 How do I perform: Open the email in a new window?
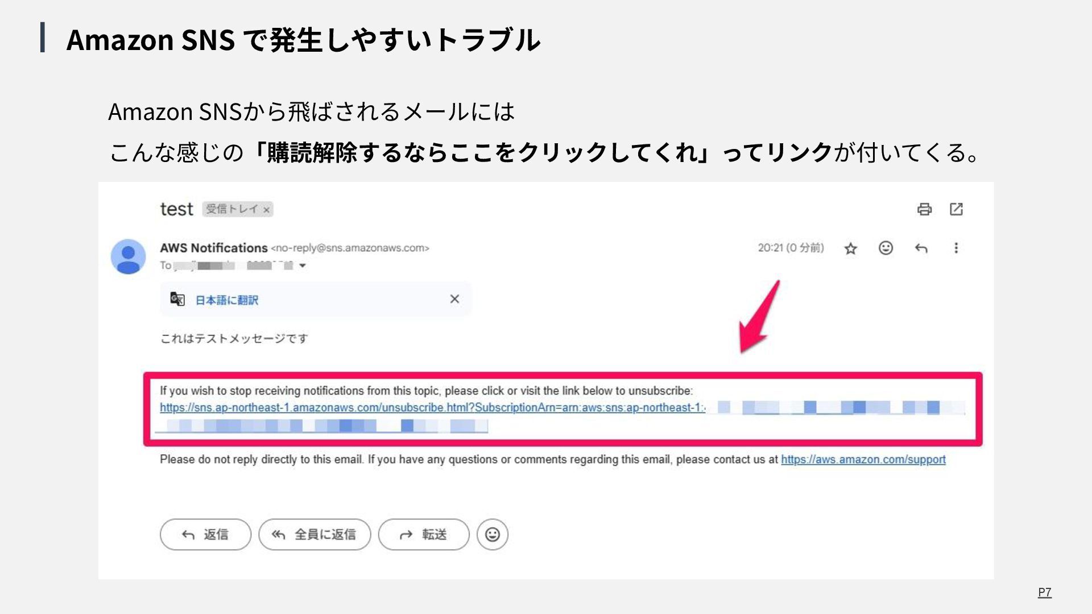pyautogui.click(x=956, y=209)
